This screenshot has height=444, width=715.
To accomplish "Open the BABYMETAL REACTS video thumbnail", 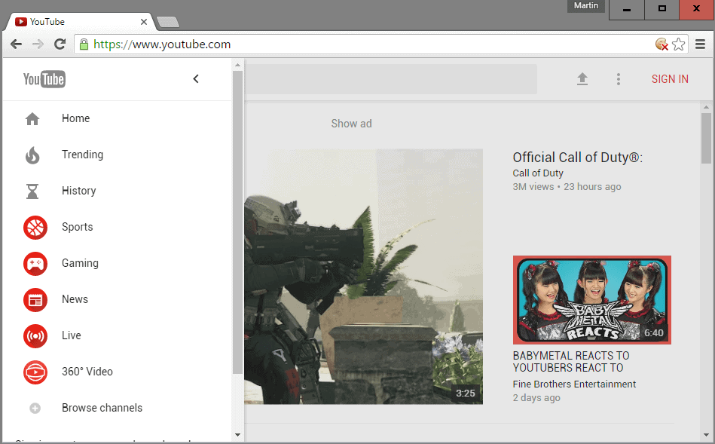I will 591,299.
